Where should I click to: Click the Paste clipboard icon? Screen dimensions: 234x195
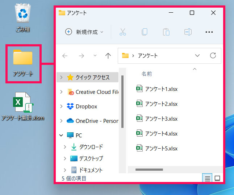click(x=166, y=32)
